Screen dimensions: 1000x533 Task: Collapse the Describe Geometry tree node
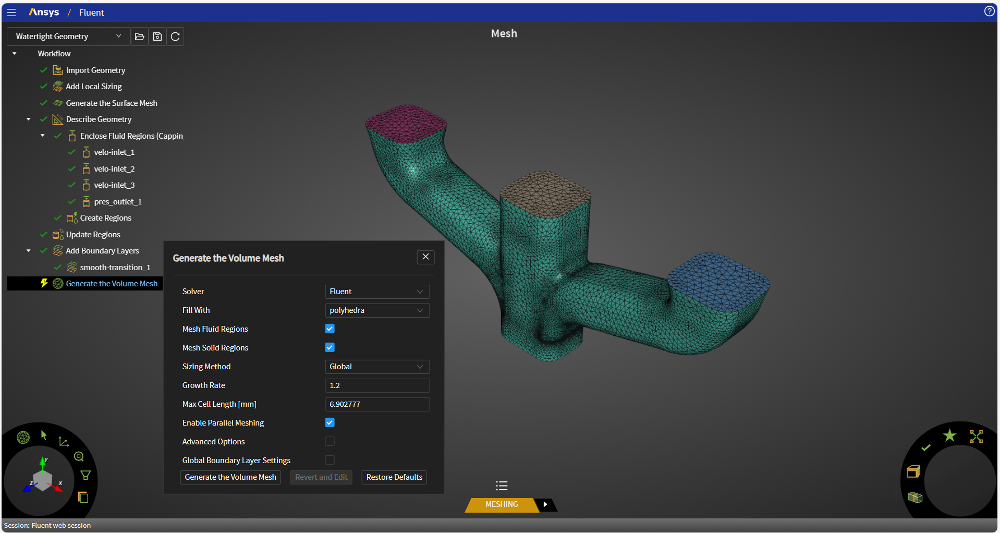tap(29, 119)
